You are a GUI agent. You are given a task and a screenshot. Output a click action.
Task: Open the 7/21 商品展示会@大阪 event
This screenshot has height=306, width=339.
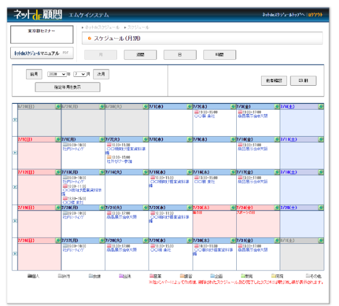pos(121,217)
